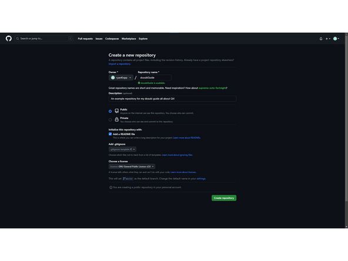Focus the Search or jump to field

(44, 39)
